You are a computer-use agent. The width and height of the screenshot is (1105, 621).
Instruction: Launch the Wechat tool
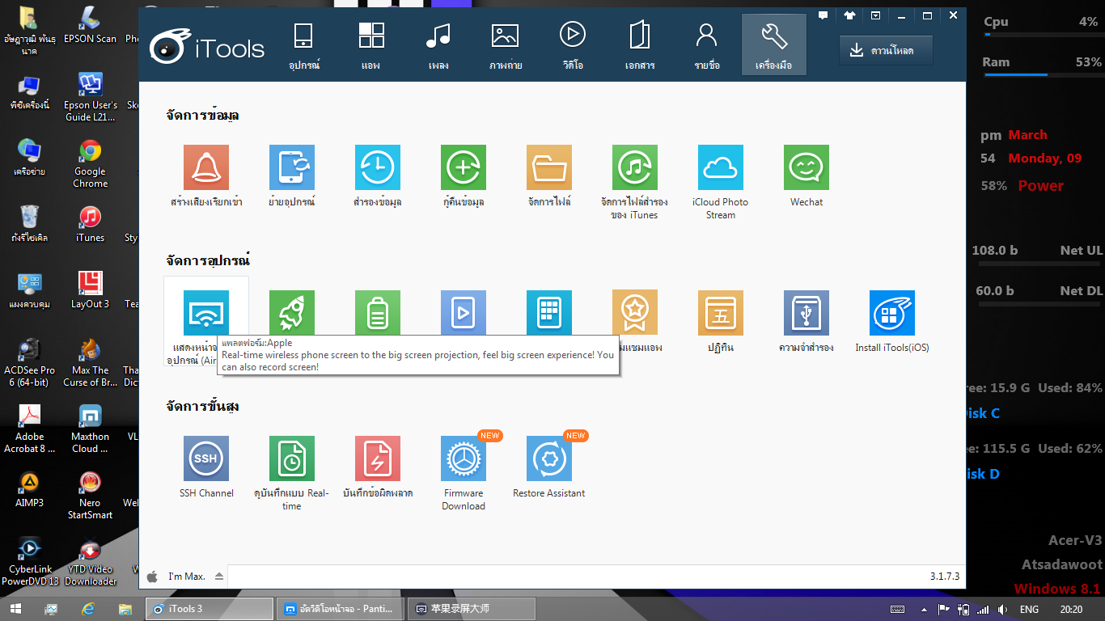tap(806, 167)
